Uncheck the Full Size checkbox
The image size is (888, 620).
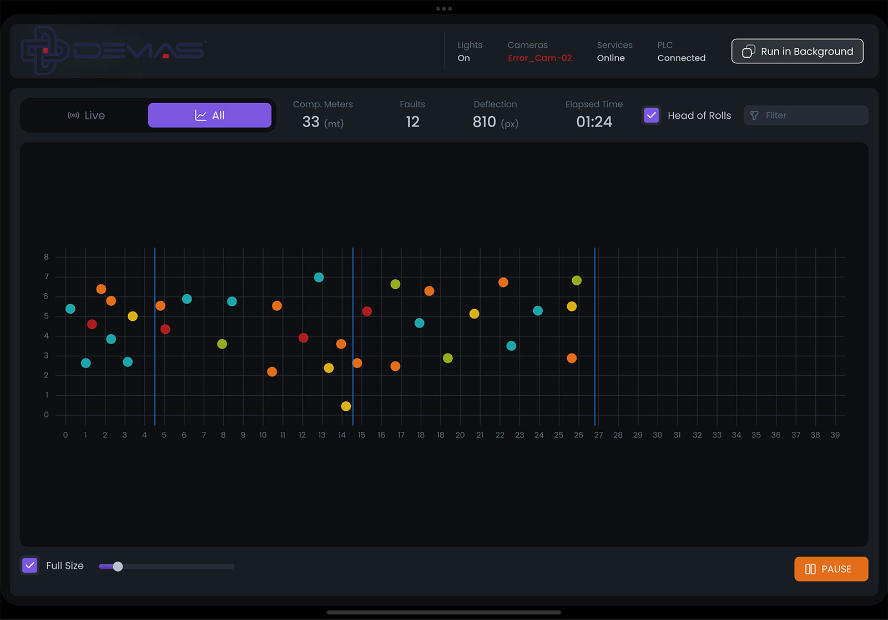click(x=30, y=566)
